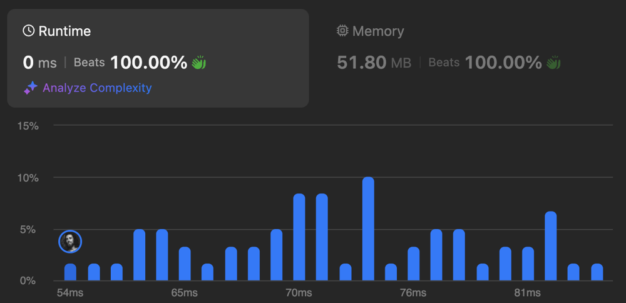The image size is (626, 303).
Task: Click the last bar on the right
Action: 597,272
